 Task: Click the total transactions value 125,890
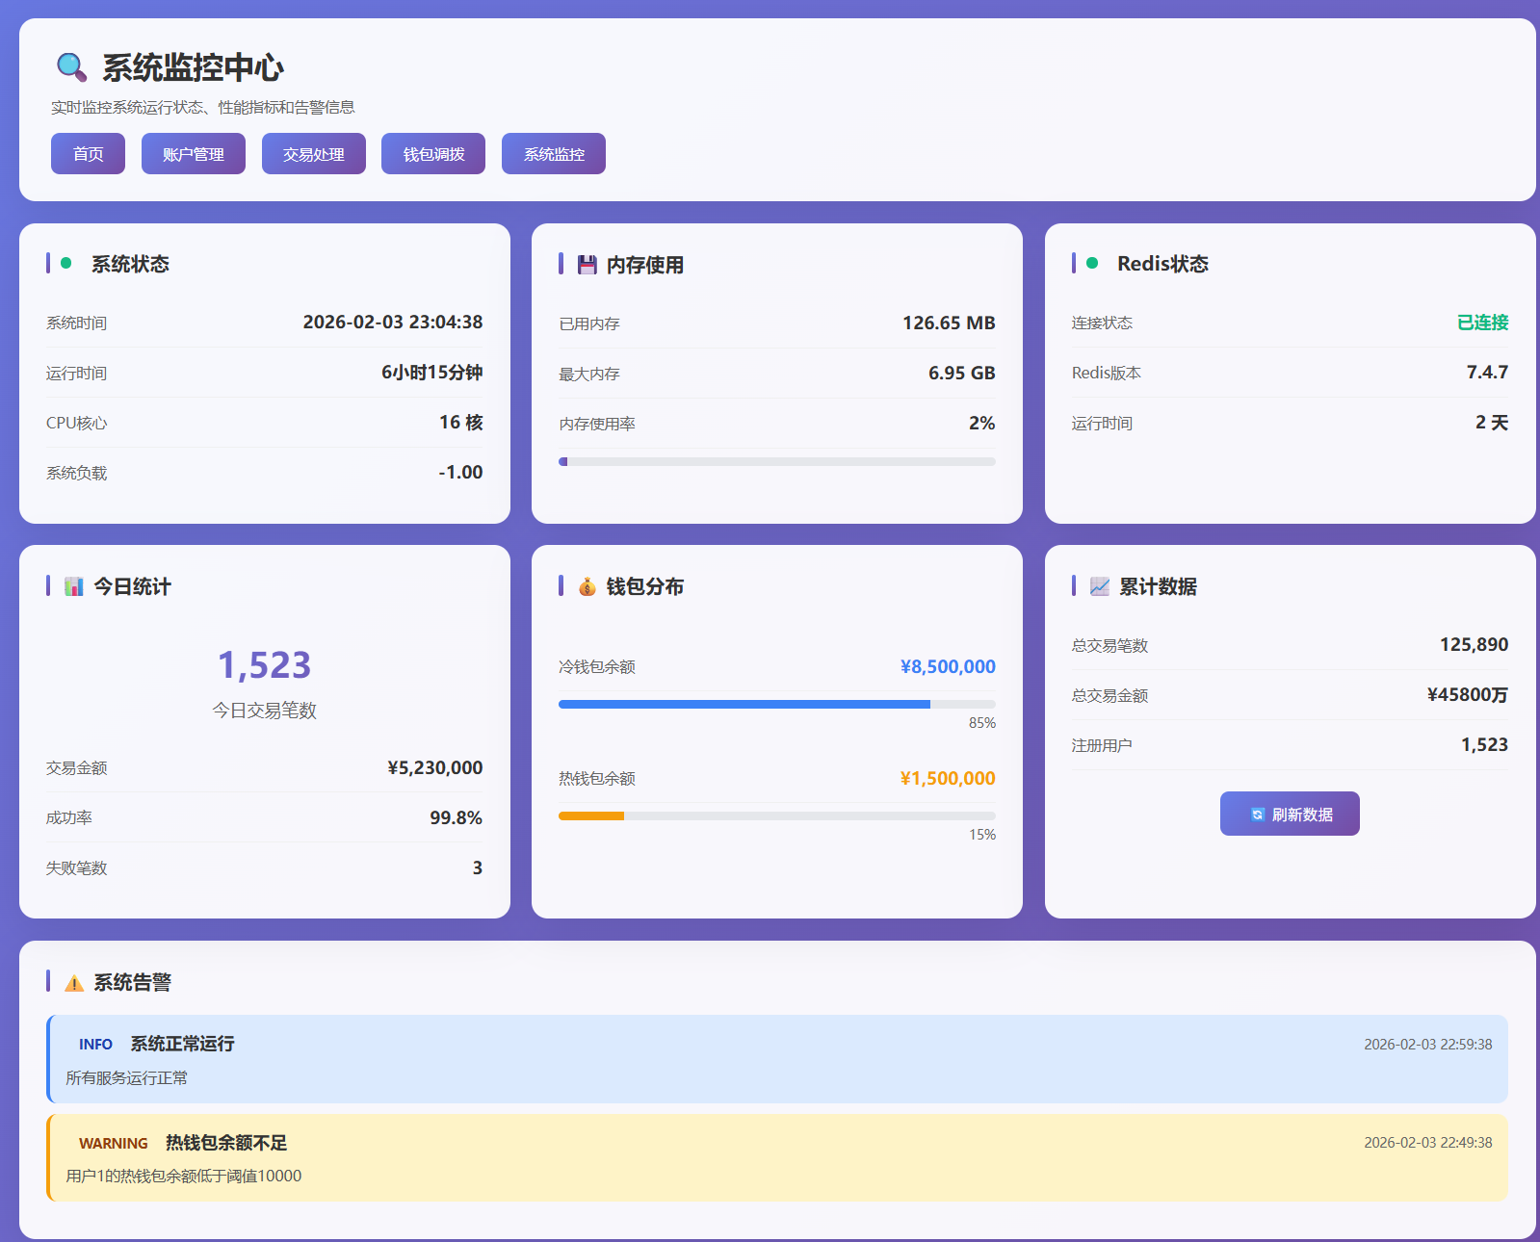click(x=1475, y=644)
